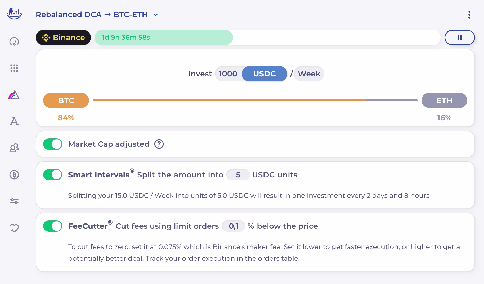Screen dimensions: 484x284
Task: Open the users community icon in sidebar
Action: pos(14,148)
